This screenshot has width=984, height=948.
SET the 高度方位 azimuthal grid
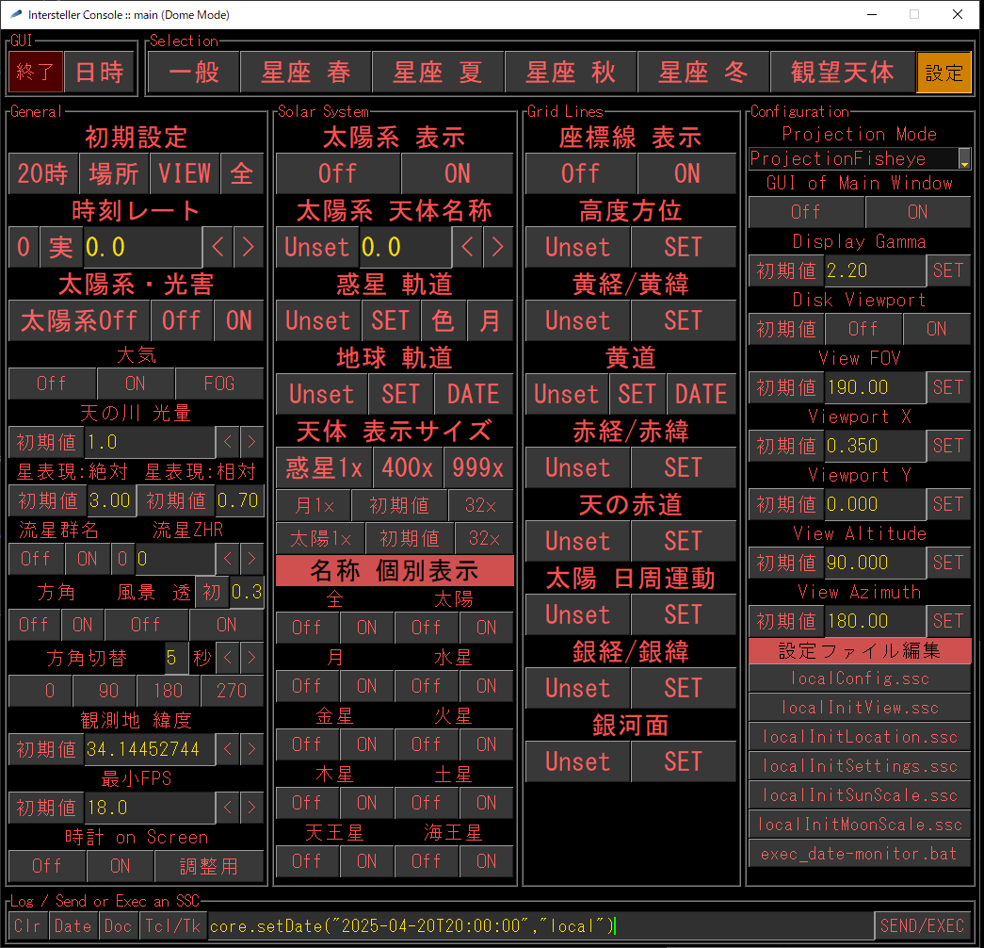point(683,247)
